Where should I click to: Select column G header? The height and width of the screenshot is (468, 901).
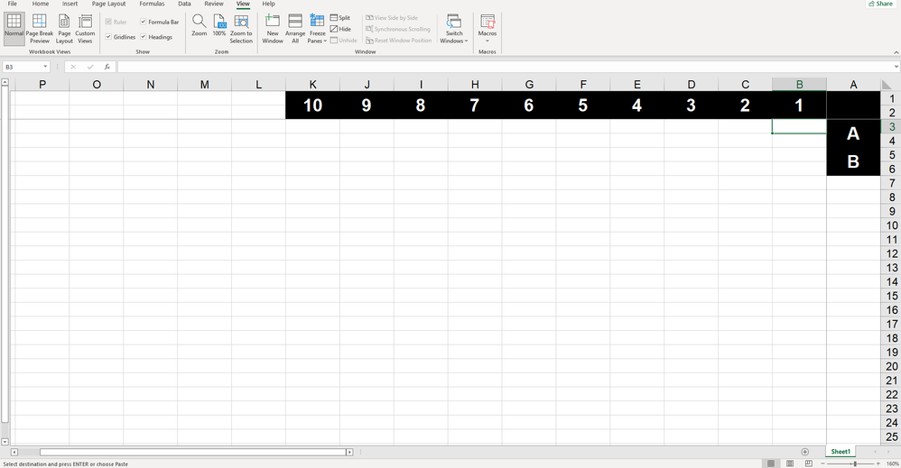529,85
